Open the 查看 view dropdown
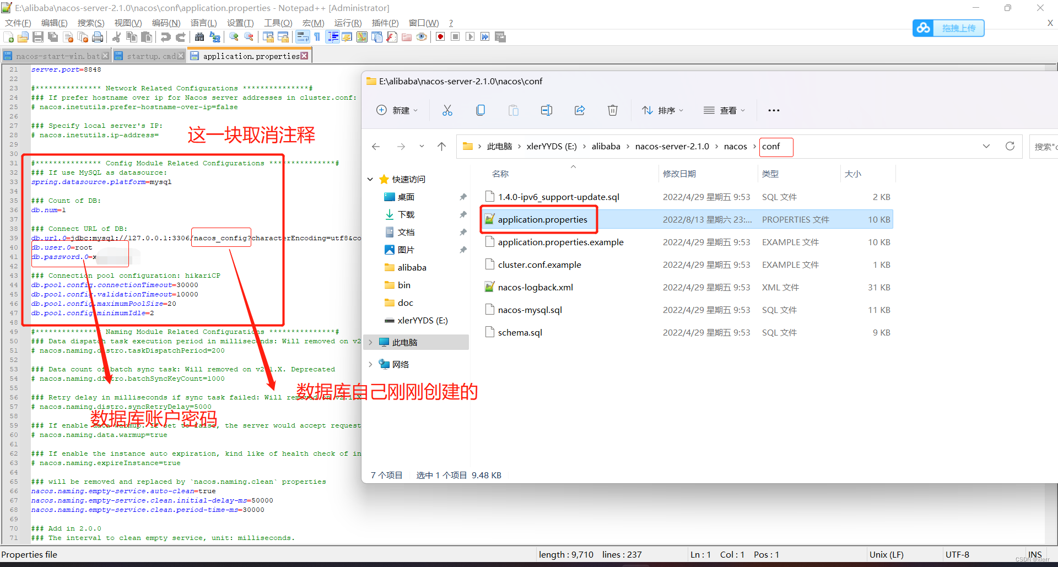The image size is (1058, 567). pos(725,110)
